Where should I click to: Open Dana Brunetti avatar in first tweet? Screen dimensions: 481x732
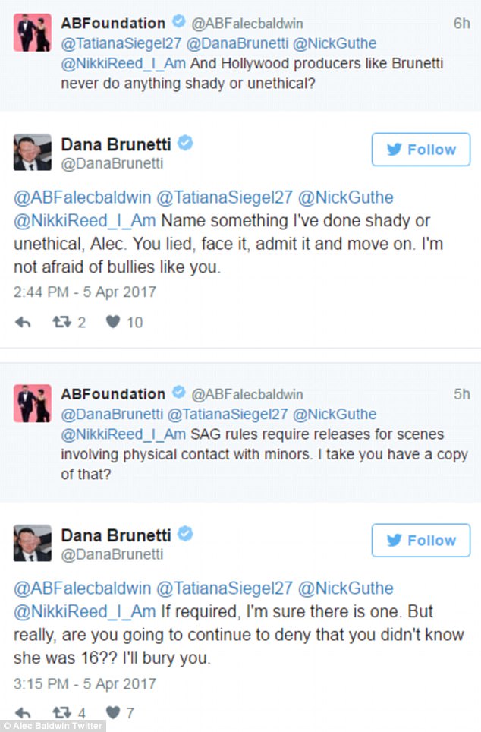pos(32,152)
